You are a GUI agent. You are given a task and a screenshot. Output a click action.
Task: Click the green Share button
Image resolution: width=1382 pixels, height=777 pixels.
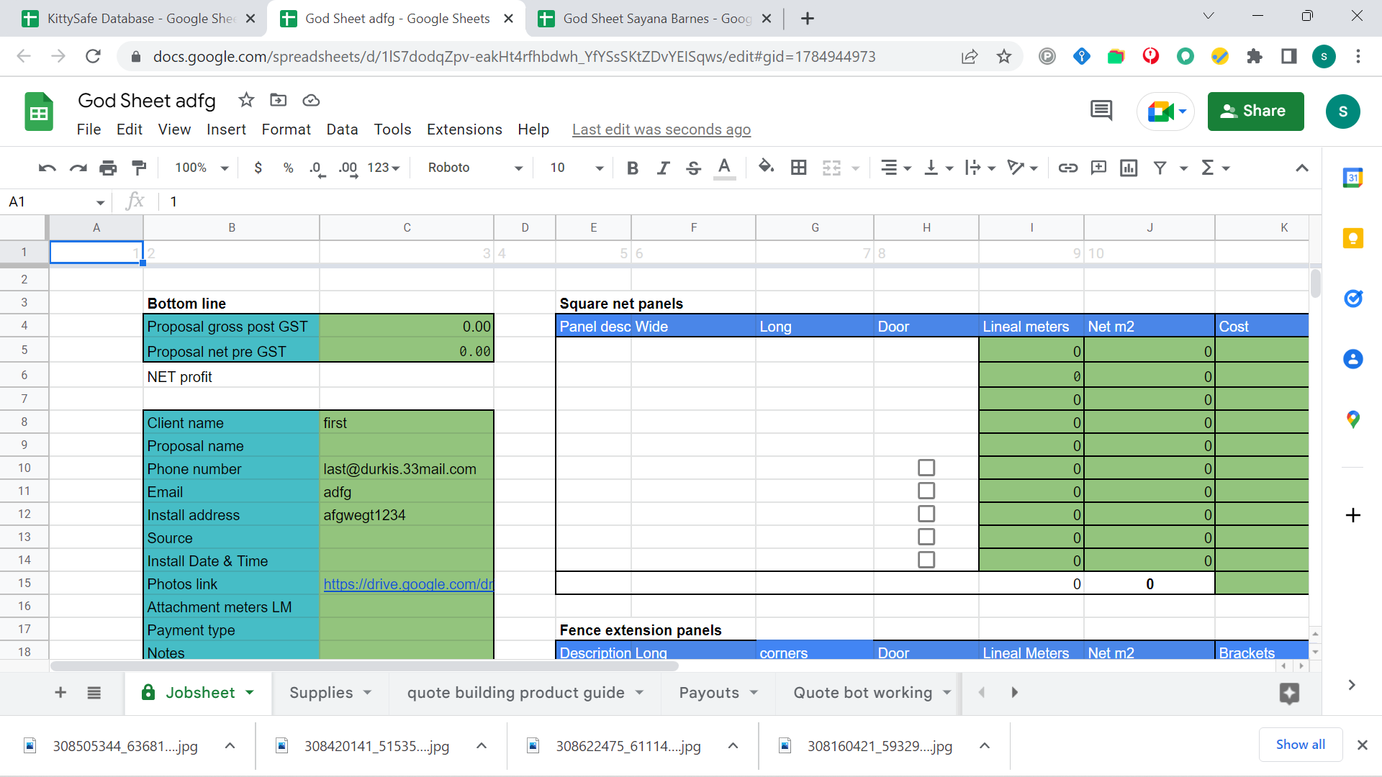click(1255, 111)
